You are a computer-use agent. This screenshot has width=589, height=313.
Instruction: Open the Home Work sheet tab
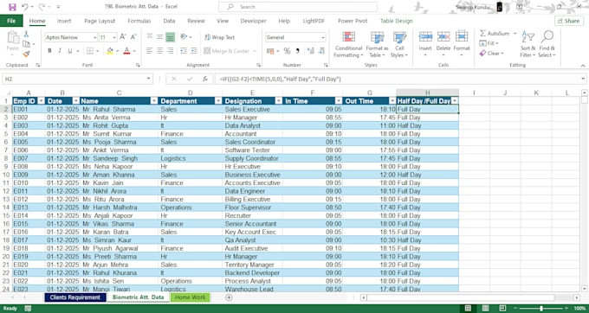click(190, 297)
